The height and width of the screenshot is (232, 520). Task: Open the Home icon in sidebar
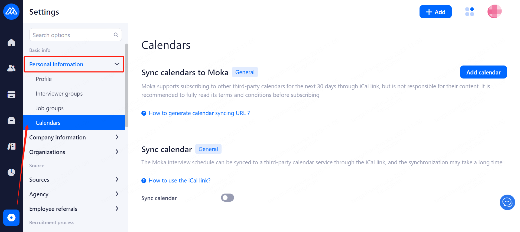click(11, 43)
